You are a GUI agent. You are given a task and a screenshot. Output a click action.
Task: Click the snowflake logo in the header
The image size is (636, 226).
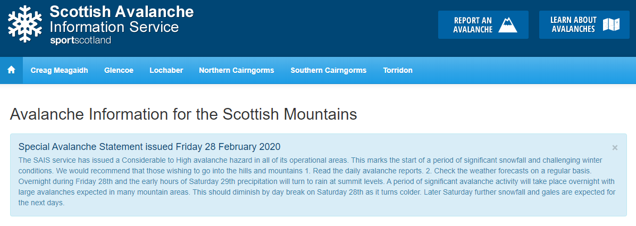pos(25,24)
